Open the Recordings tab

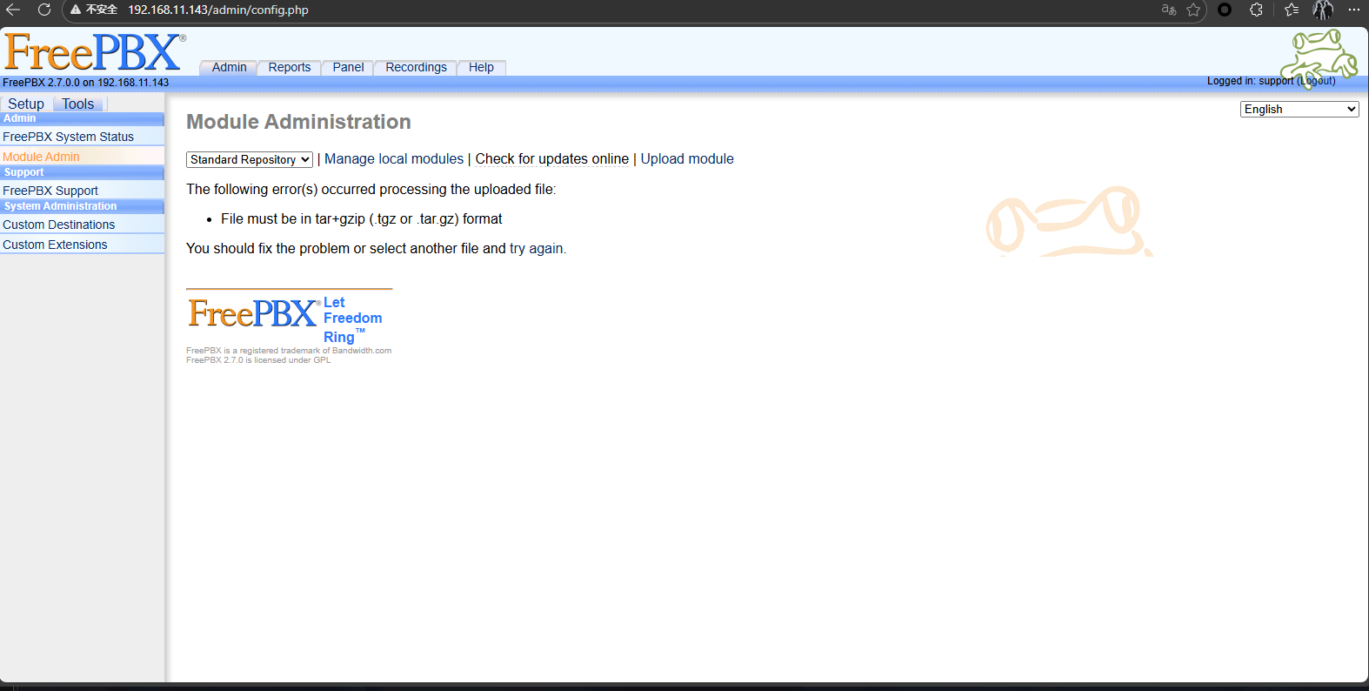coord(416,67)
